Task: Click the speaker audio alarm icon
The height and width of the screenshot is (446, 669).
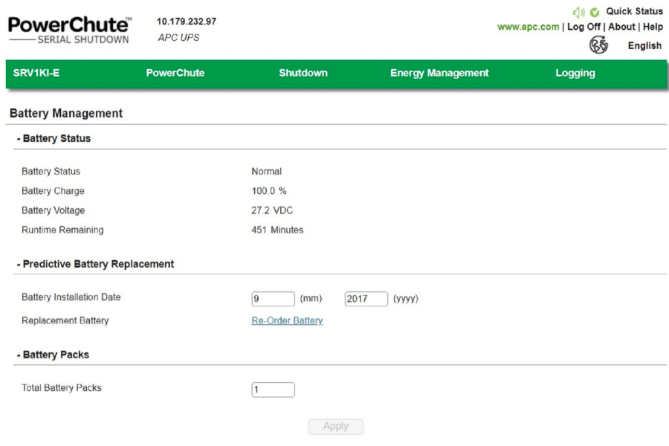Action: tap(578, 13)
